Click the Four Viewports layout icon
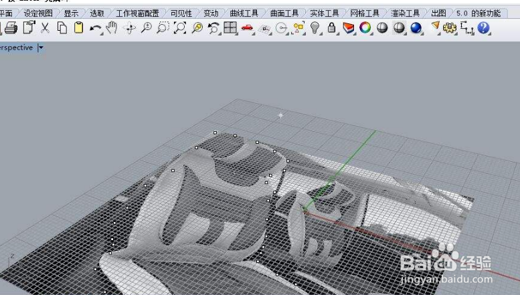 (x=230, y=28)
